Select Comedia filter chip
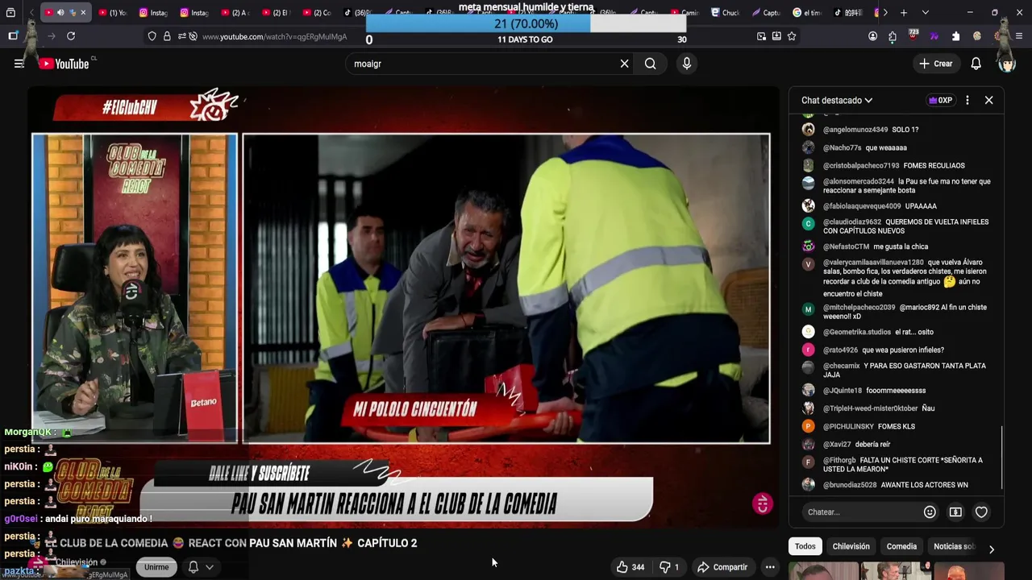 901,546
